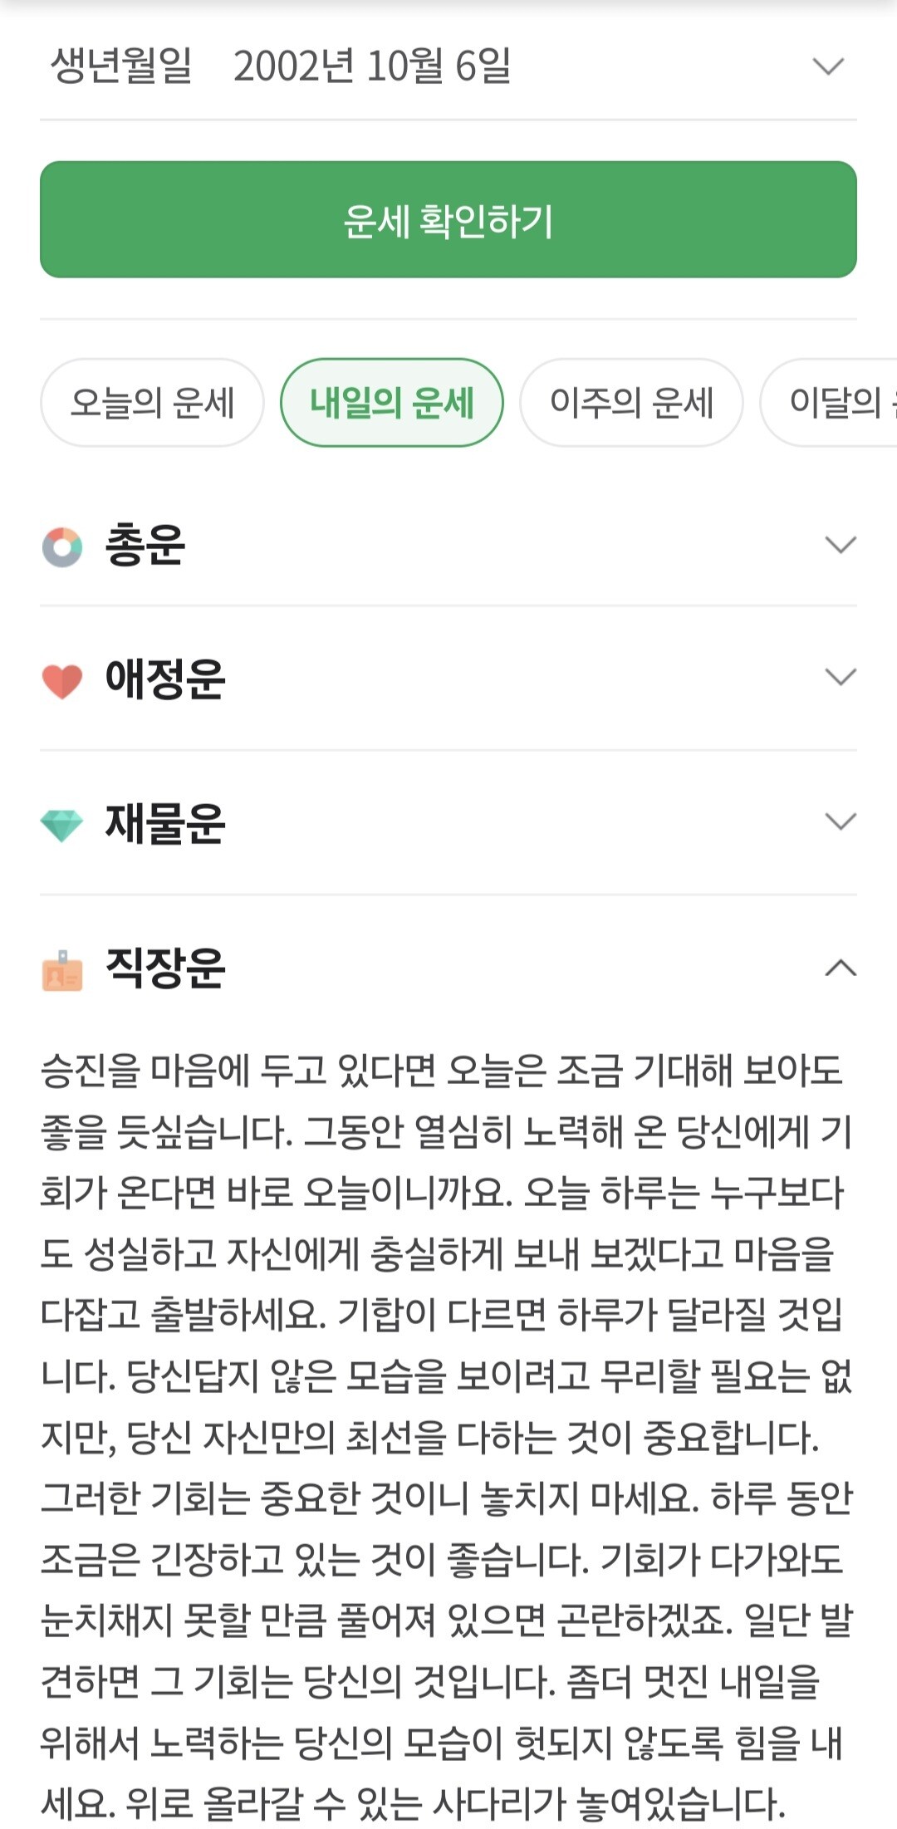Tap the 총운 heading text
Image resolution: width=897 pixels, height=1829 pixels.
pos(145,546)
